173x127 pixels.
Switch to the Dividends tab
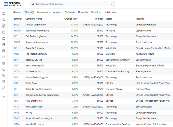click(70, 12)
